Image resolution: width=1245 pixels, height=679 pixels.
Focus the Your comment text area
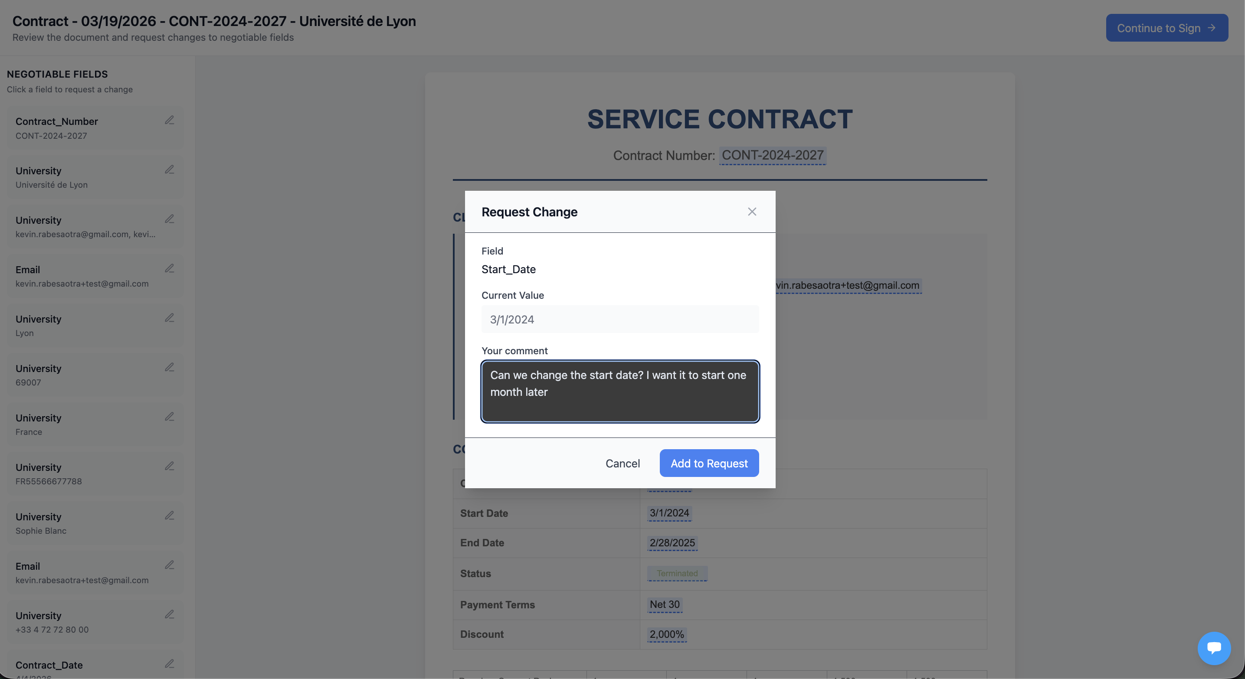(620, 391)
